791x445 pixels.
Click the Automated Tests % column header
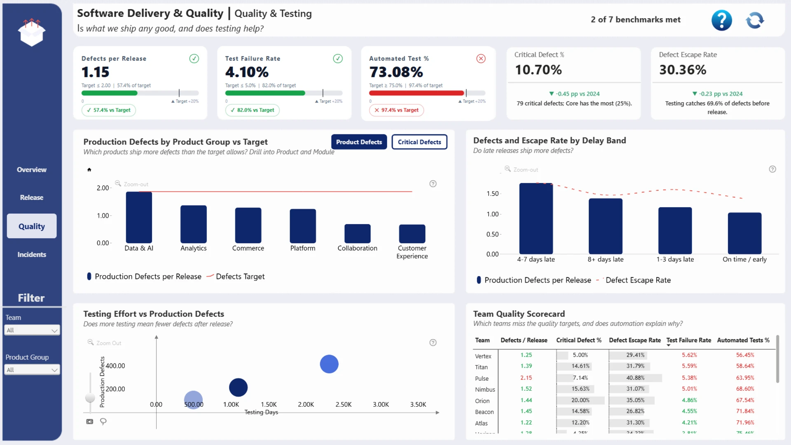(743, 340)
